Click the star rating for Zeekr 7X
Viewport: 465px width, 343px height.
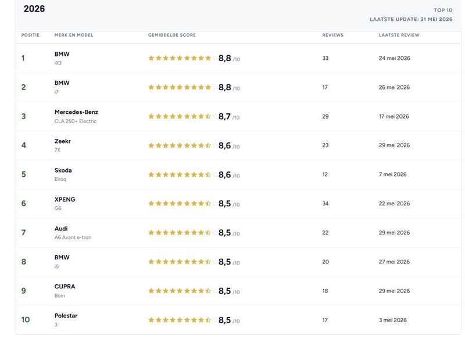[183, 145]
